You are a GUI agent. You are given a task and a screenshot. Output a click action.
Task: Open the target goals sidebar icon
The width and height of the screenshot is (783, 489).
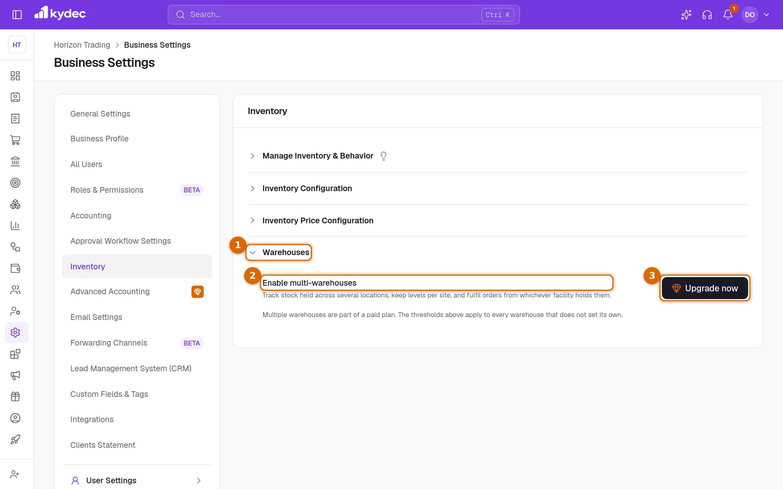coord(15,183)
